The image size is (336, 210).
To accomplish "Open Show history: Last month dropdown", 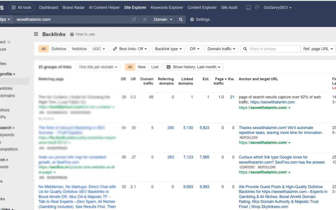I will [x=193, y=67].
